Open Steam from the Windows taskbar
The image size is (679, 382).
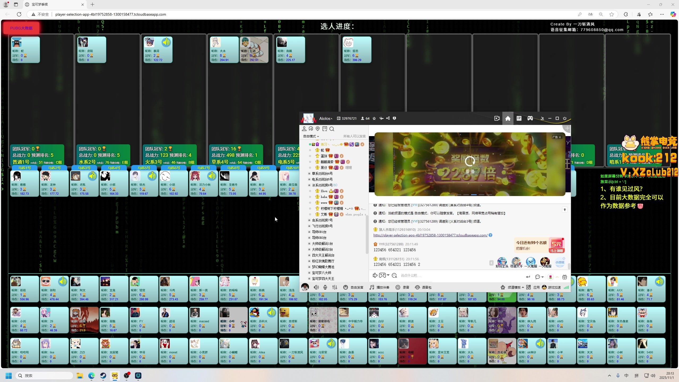pyautogui.click(x=103, y=376)
